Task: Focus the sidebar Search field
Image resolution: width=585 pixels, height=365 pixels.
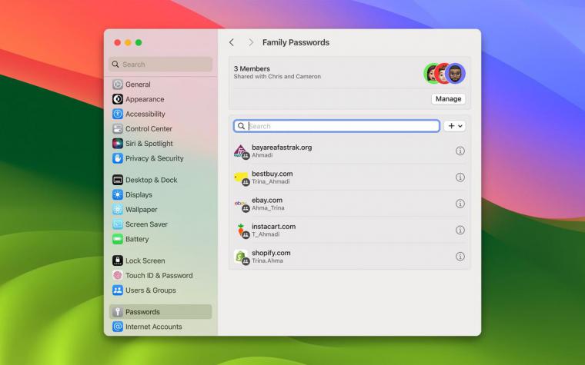Action: pos(160,64)
